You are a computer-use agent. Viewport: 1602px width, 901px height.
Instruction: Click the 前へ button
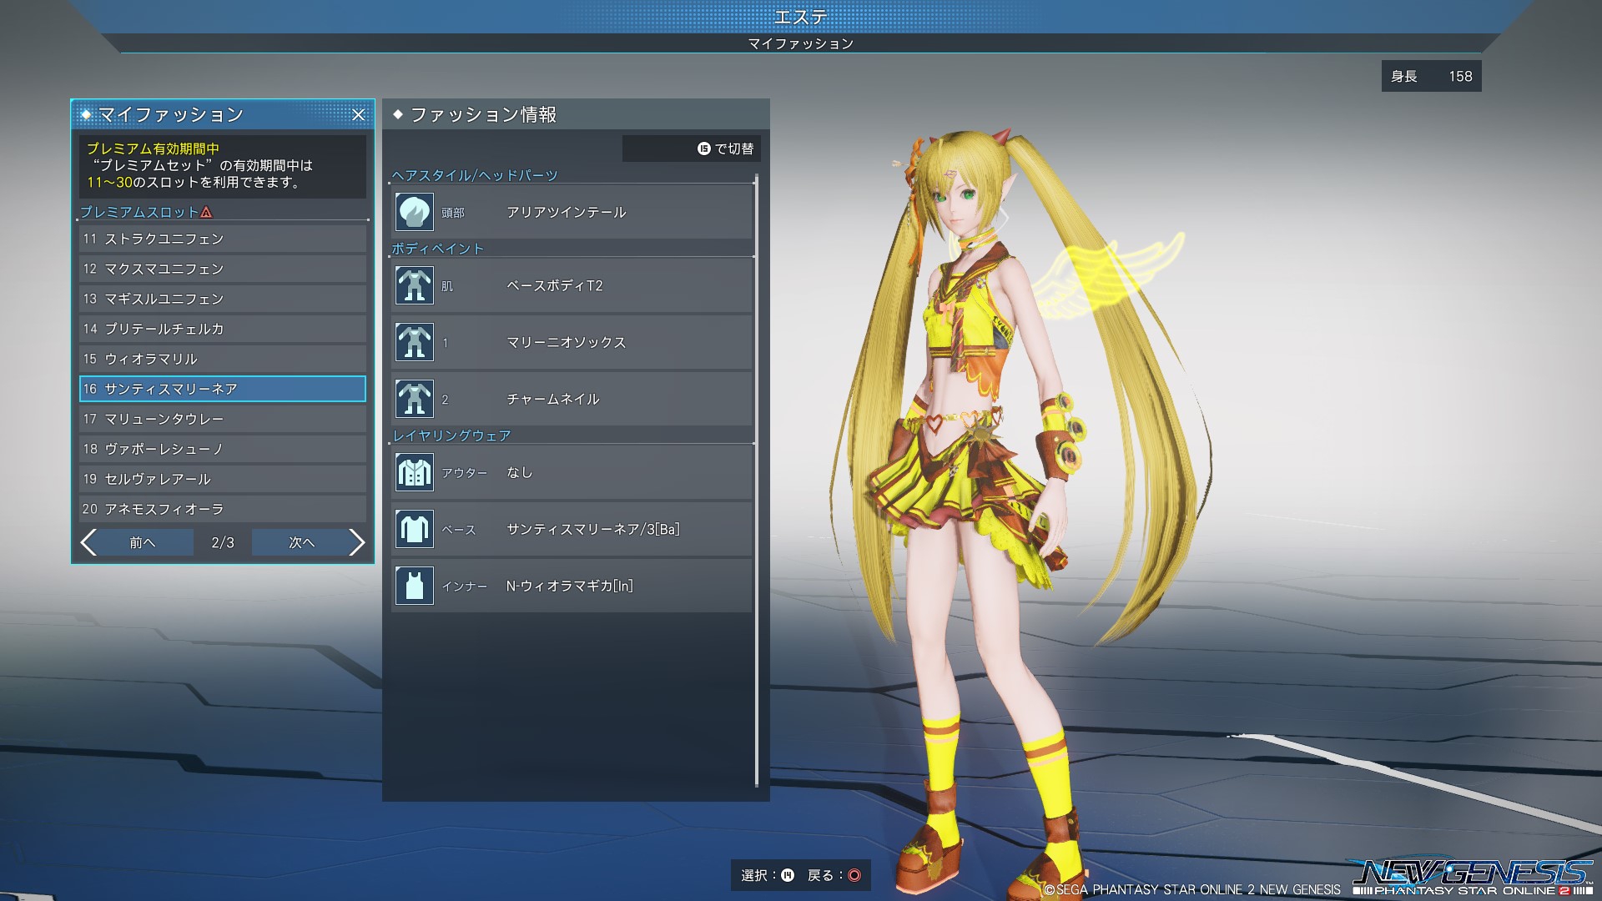[x=142, y=542]
